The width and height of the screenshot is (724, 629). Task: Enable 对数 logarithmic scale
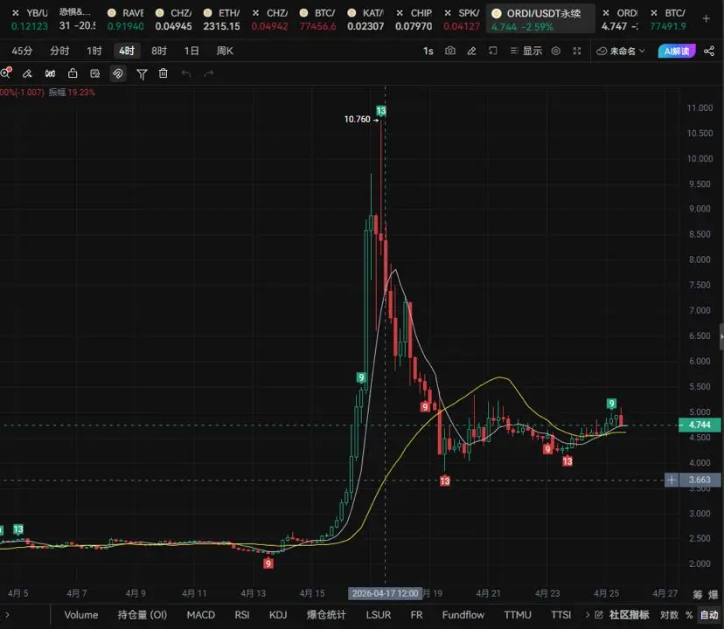pos(669,615)
